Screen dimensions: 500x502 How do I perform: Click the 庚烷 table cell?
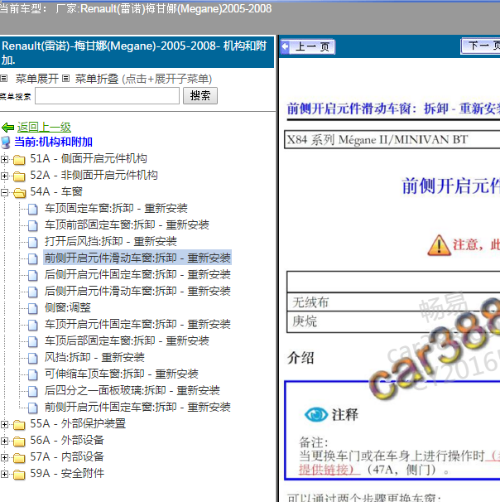pos(393,321)
